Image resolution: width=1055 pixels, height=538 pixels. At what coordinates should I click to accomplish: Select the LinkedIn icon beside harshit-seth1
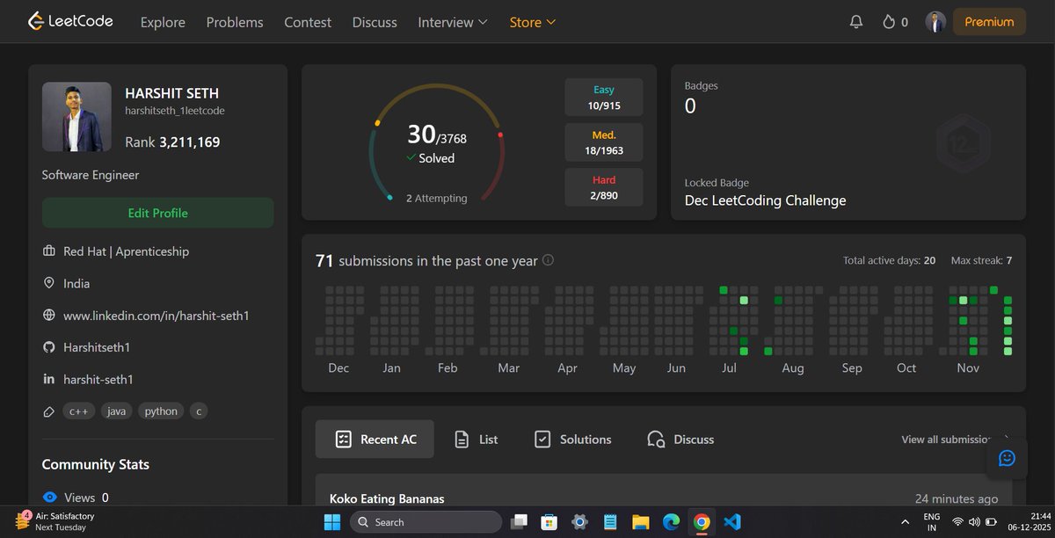[49, 379]
